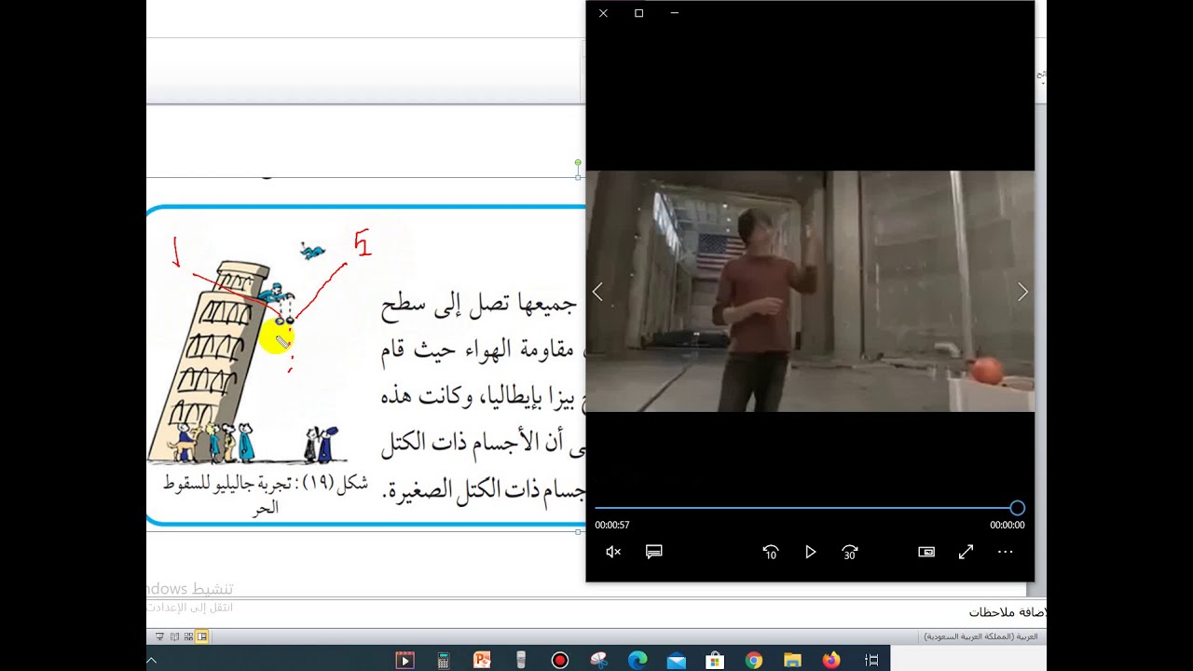Skip forward 30 seconds in video

849,552
